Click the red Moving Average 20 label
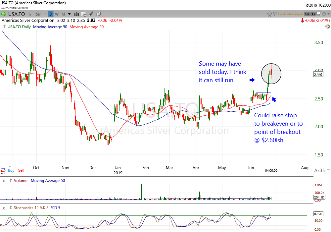 pyautogui.click(x=86, y=27)
